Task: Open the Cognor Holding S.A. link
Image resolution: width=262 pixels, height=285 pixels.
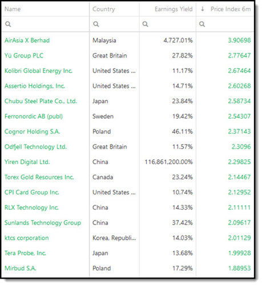Action: 32,132
